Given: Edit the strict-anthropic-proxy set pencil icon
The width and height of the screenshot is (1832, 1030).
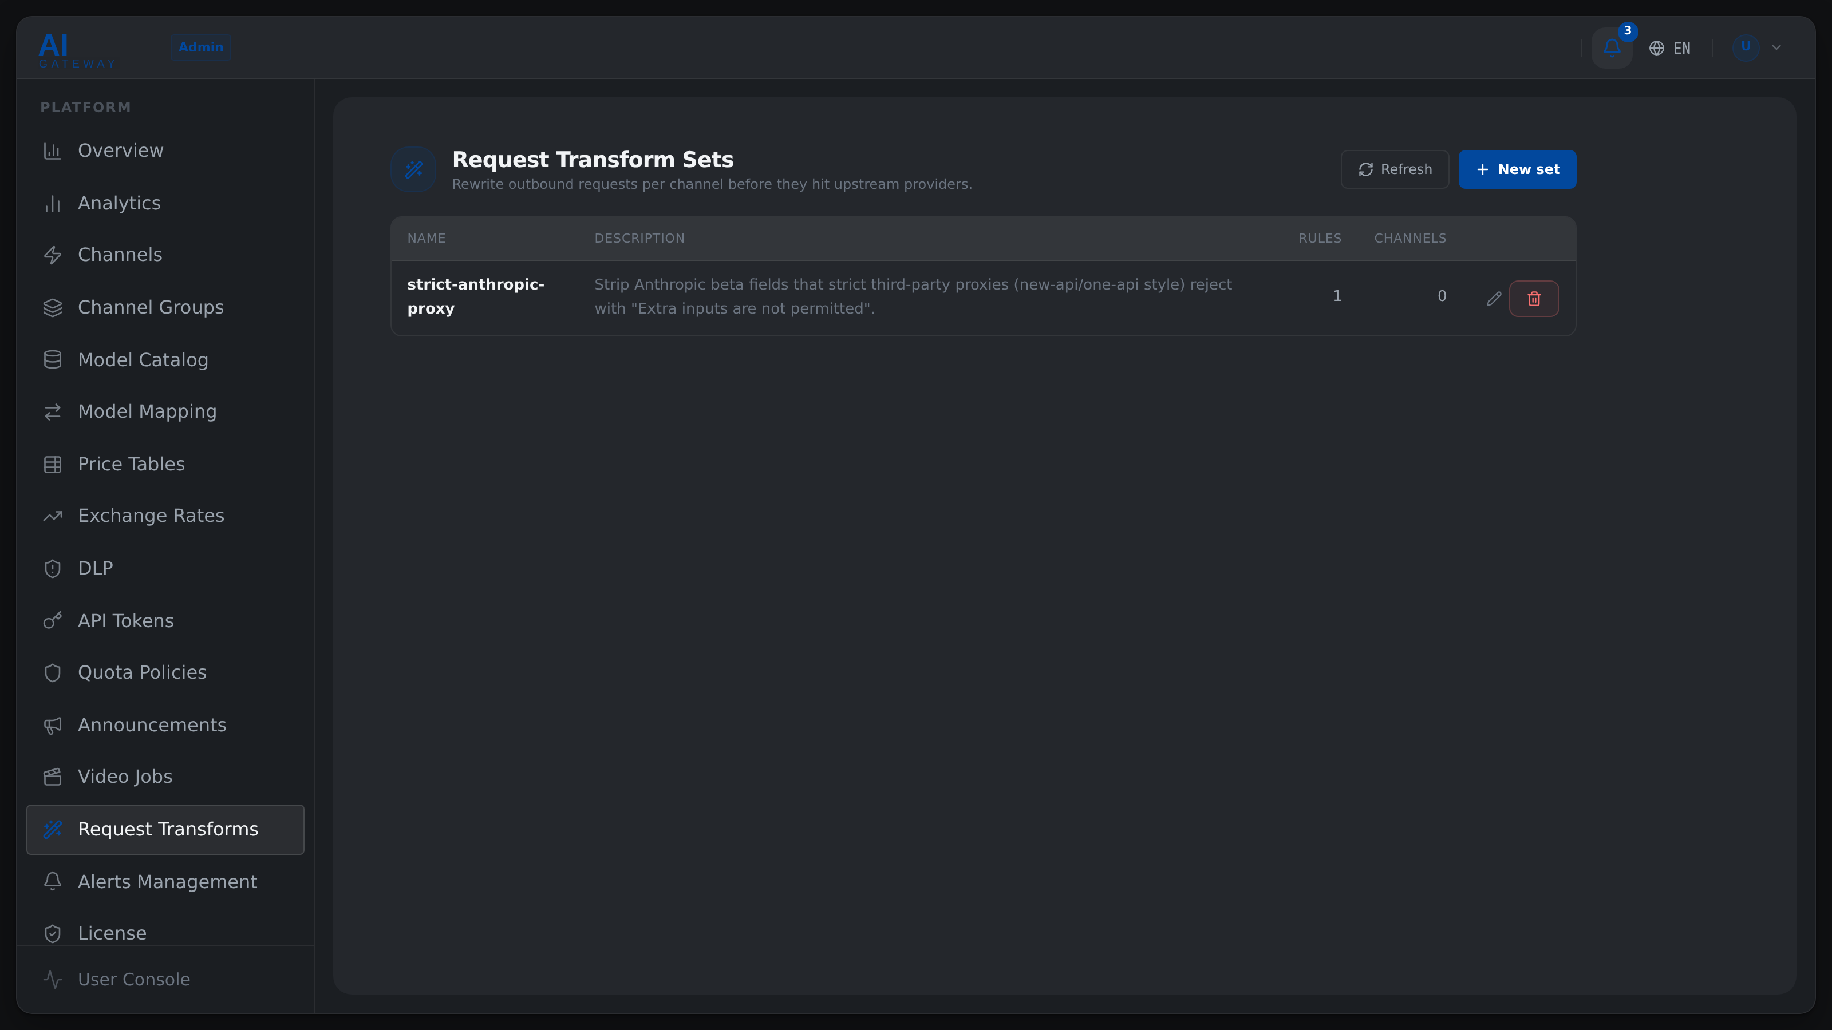Looking at the screenshot, I should [1494, 299].
